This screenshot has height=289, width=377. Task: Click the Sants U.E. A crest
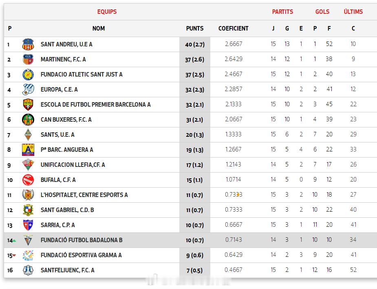(28, 135)
